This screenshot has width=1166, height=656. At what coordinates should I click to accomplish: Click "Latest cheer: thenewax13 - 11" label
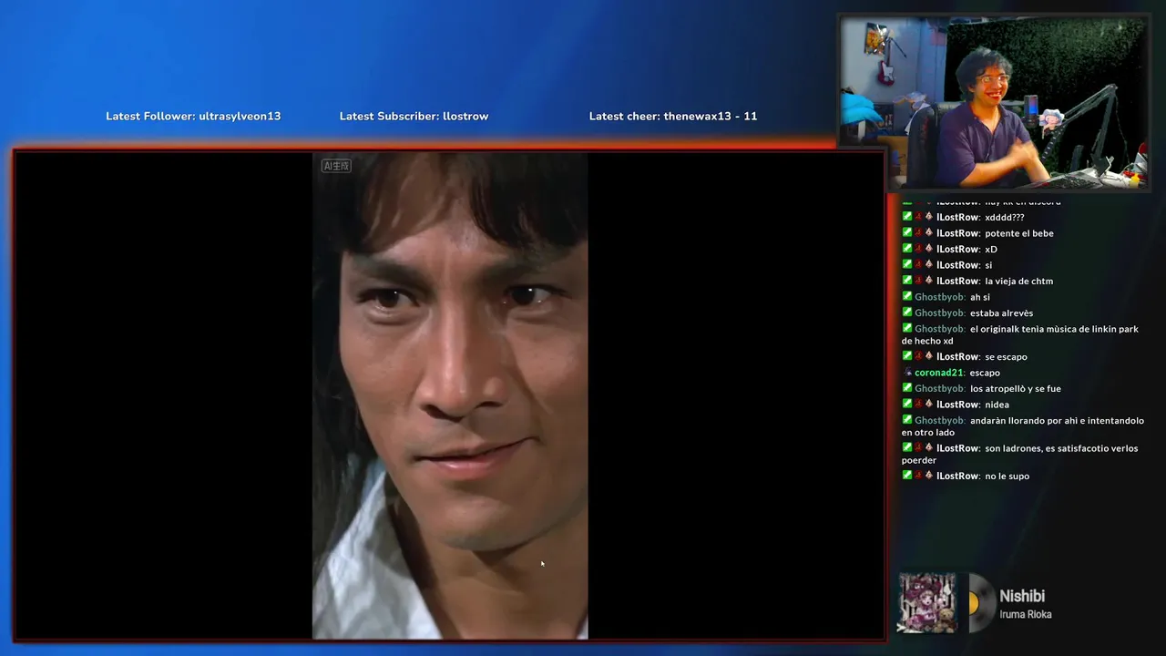click(673, 117)
